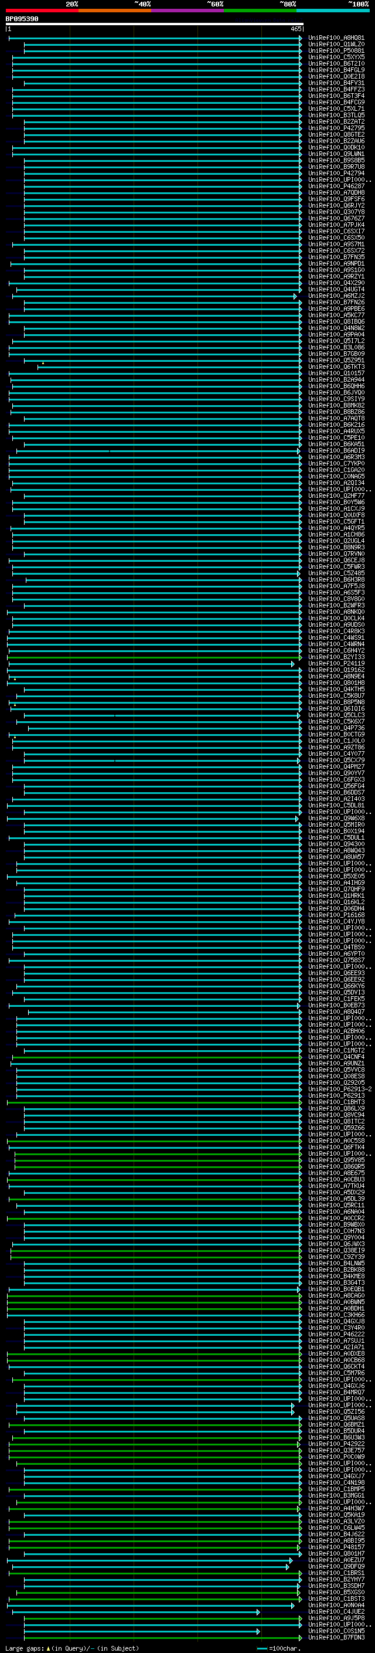
Task: Select label UniRef100_C5XL71
Action: [x=336, y=109]
